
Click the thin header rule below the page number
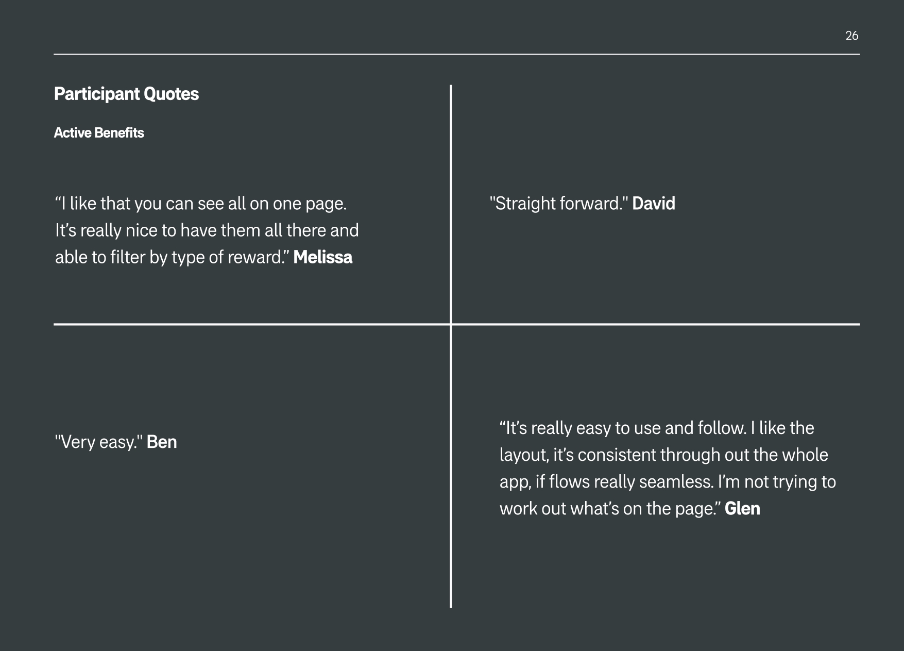click(x=456, y=54)
